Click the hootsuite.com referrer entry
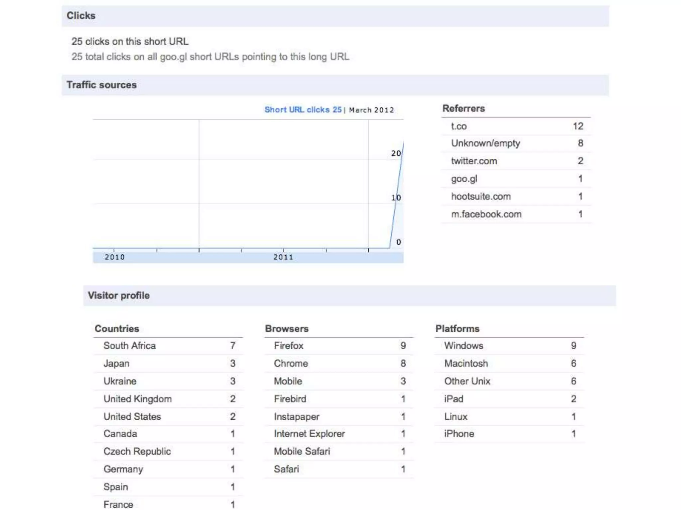Image resolution: width=681 pixels, height=510 pixels. click(x=480, y=196)
